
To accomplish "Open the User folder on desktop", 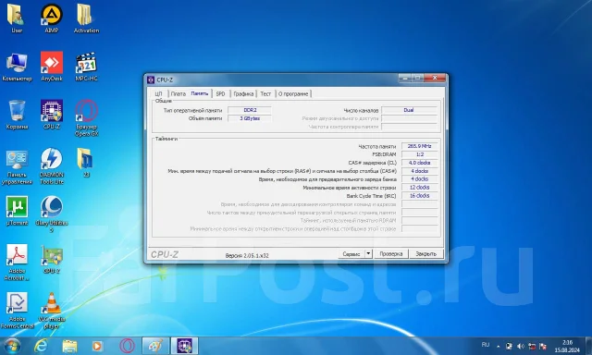I will 17,18.
